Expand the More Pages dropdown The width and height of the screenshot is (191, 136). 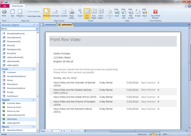(101, 14)
